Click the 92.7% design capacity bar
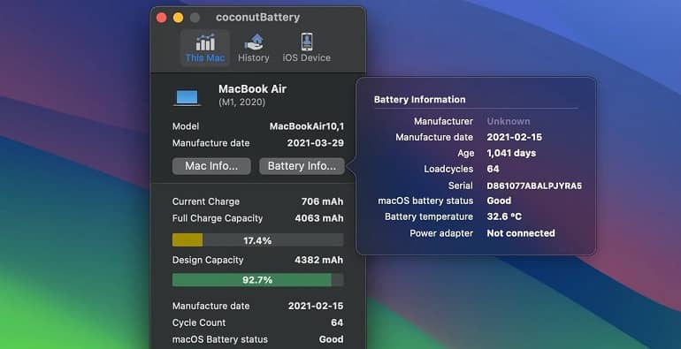 [x=258, y=280]
